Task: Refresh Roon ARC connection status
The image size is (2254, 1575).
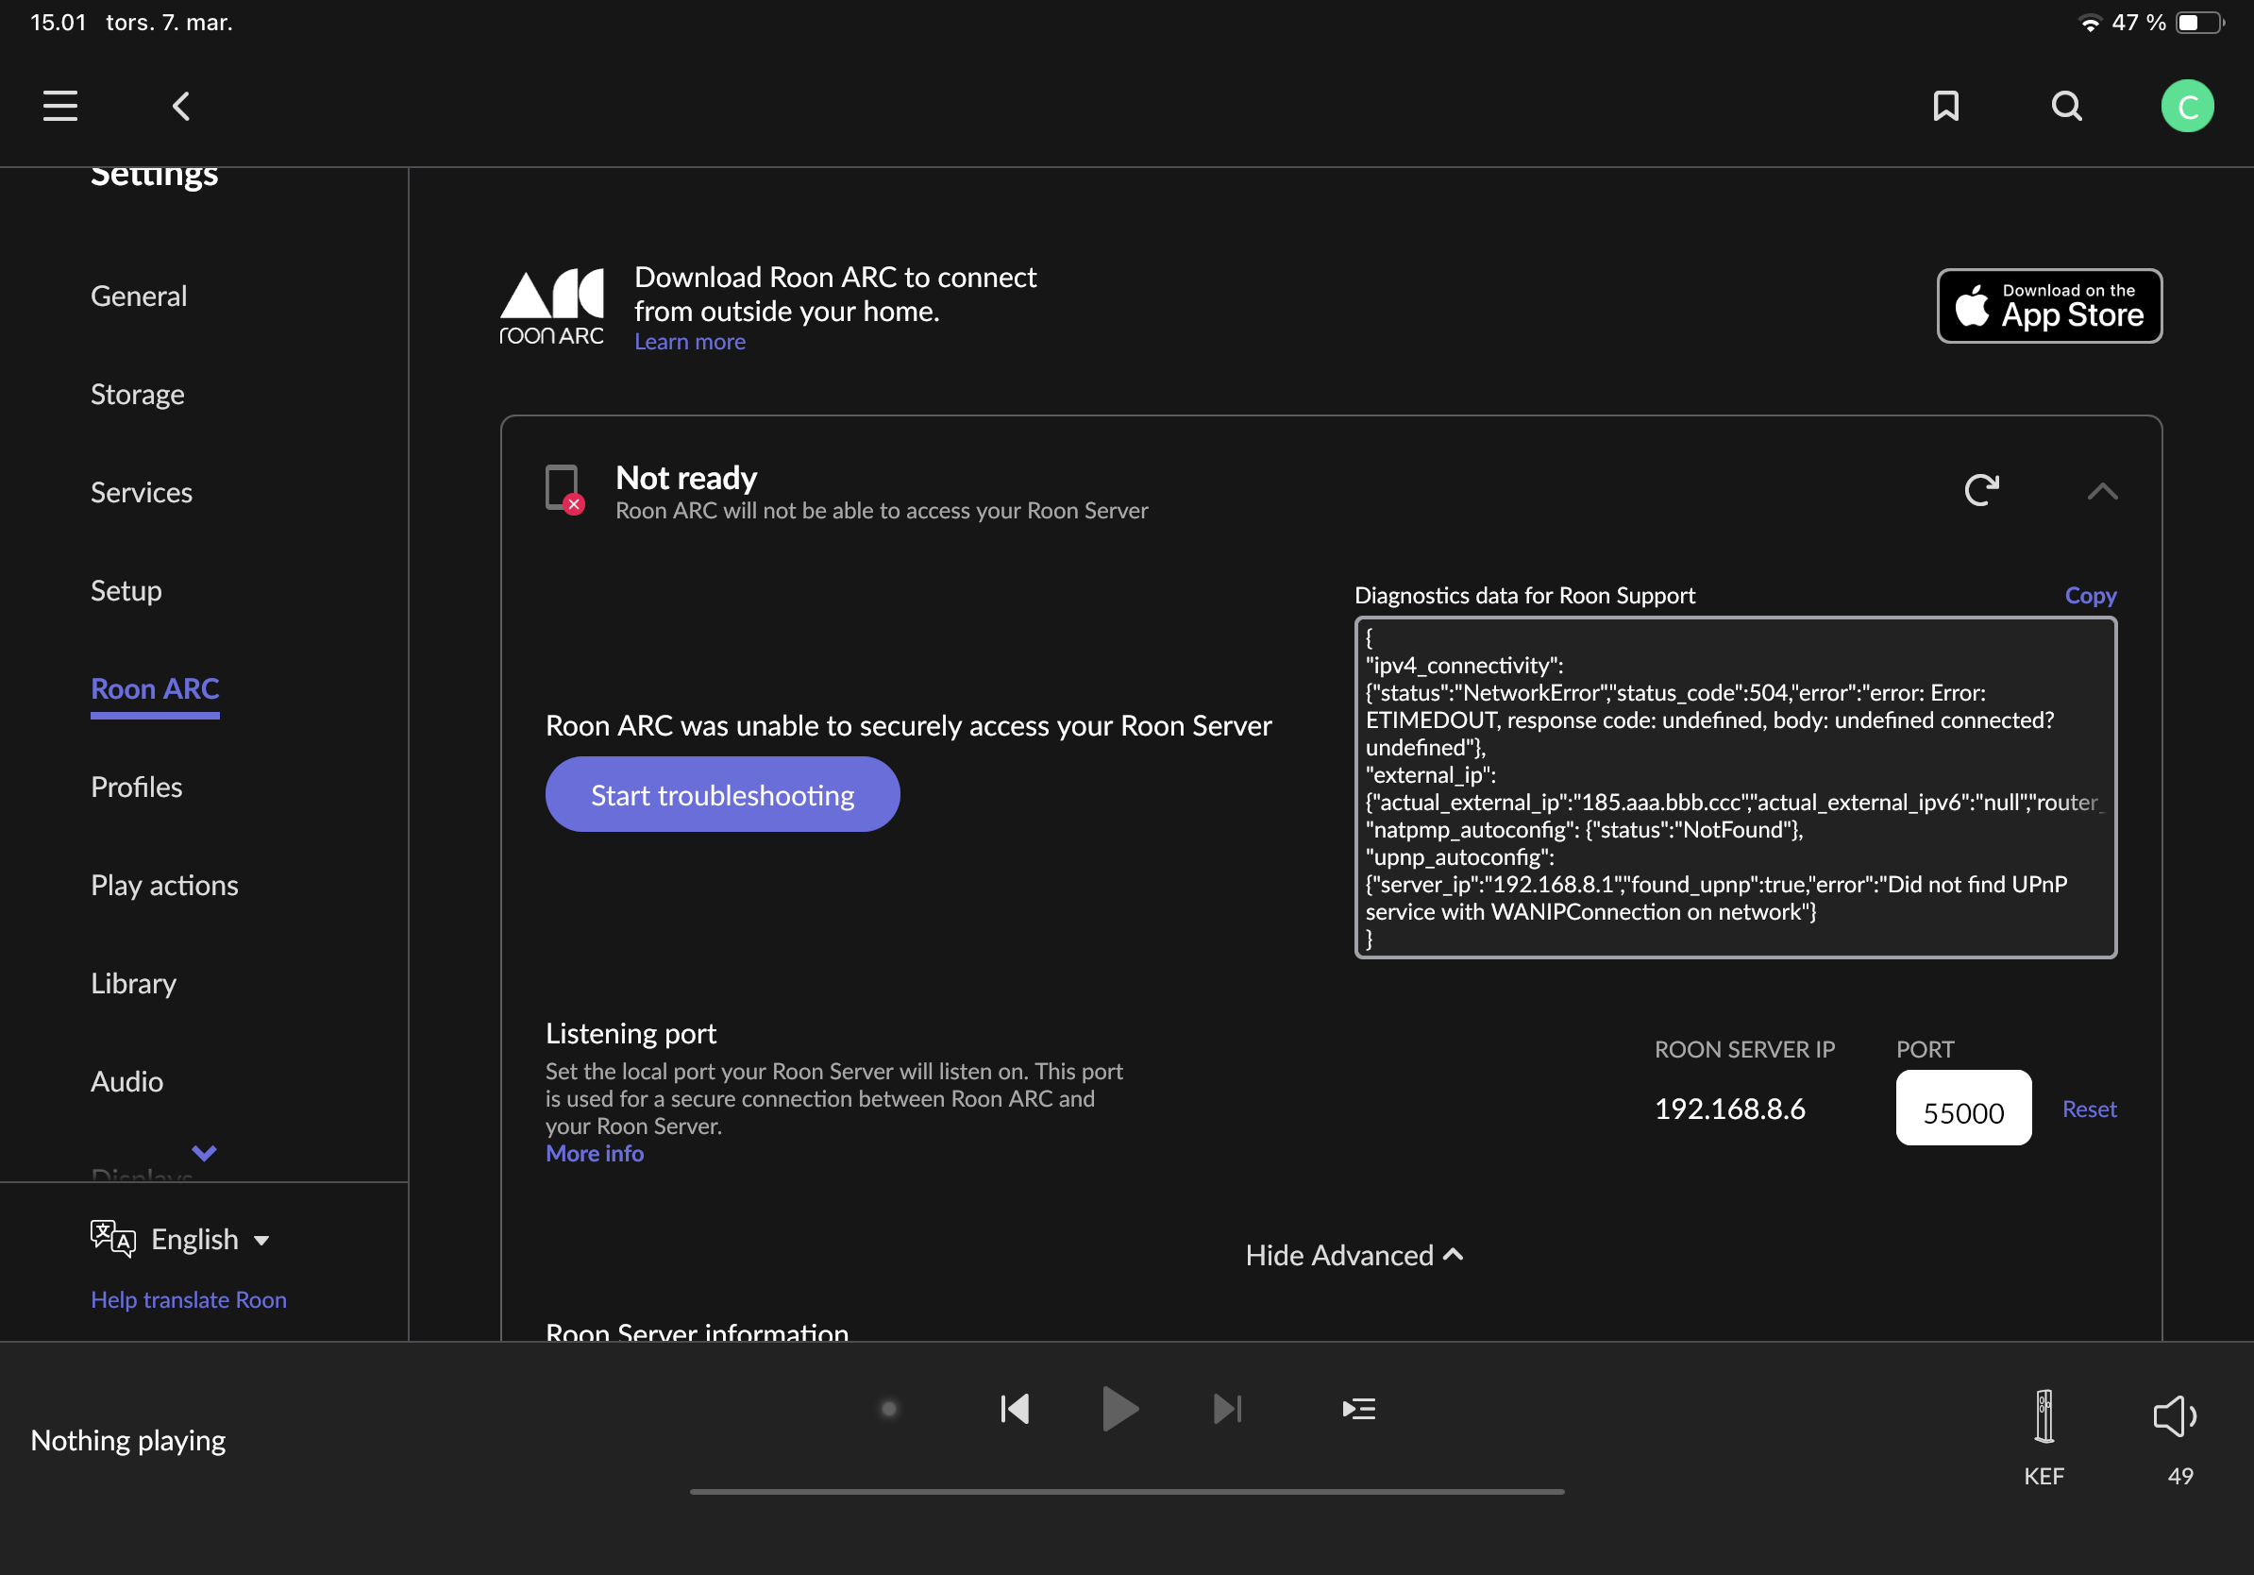Action: (1981, 490)
